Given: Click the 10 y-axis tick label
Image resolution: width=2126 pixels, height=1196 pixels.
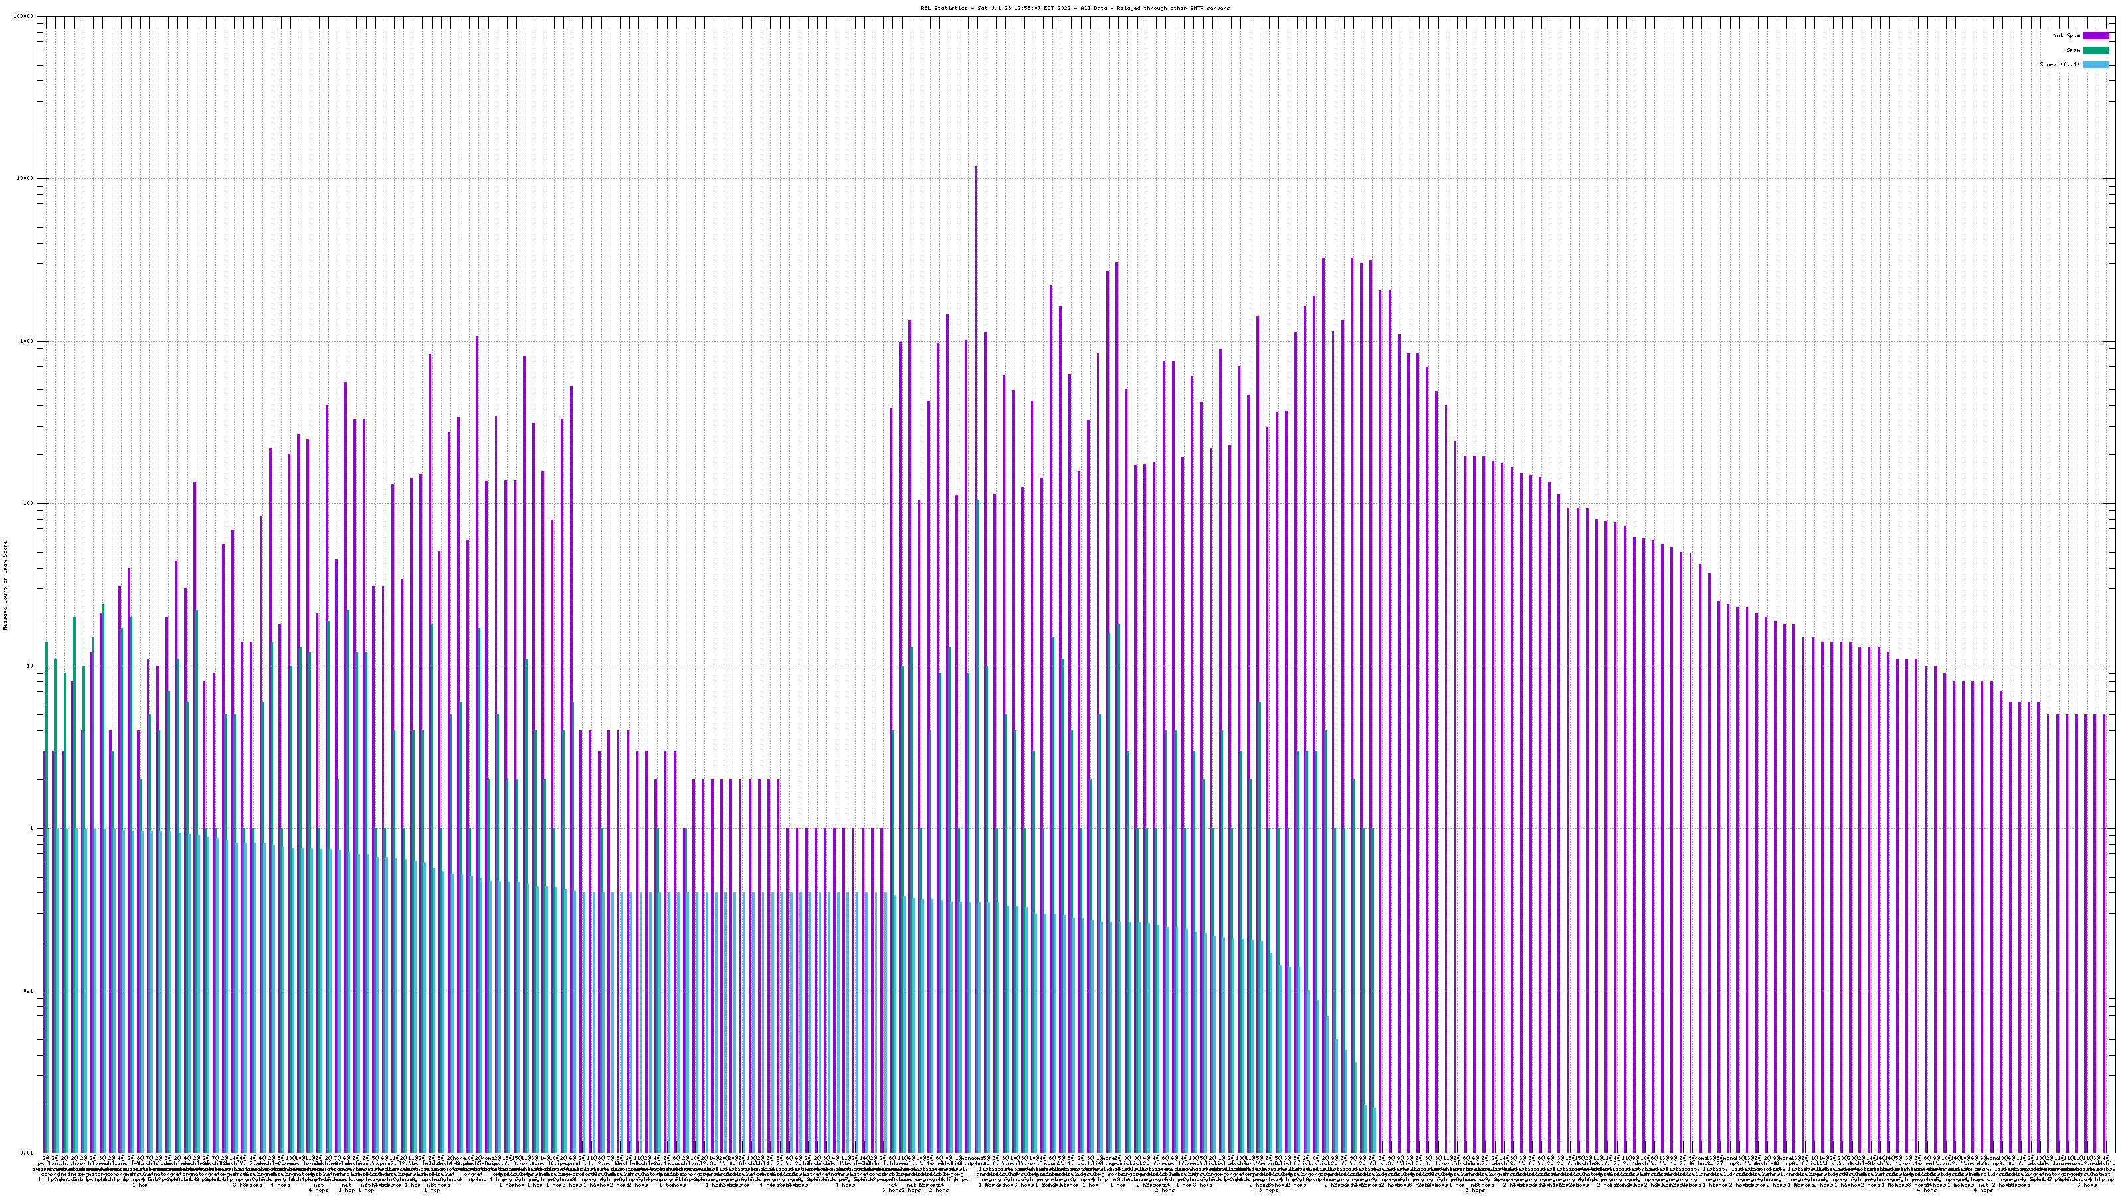Looking at the screenshot, I should (x=31, y=666).
